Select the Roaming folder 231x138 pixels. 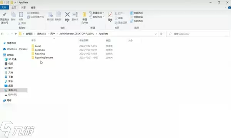[40, 54]
